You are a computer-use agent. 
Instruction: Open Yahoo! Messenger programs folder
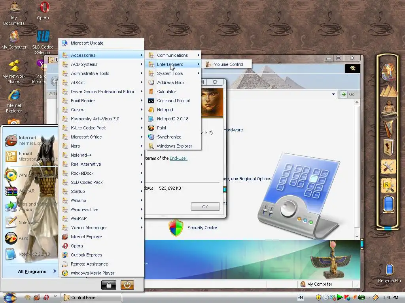(102, 228)
